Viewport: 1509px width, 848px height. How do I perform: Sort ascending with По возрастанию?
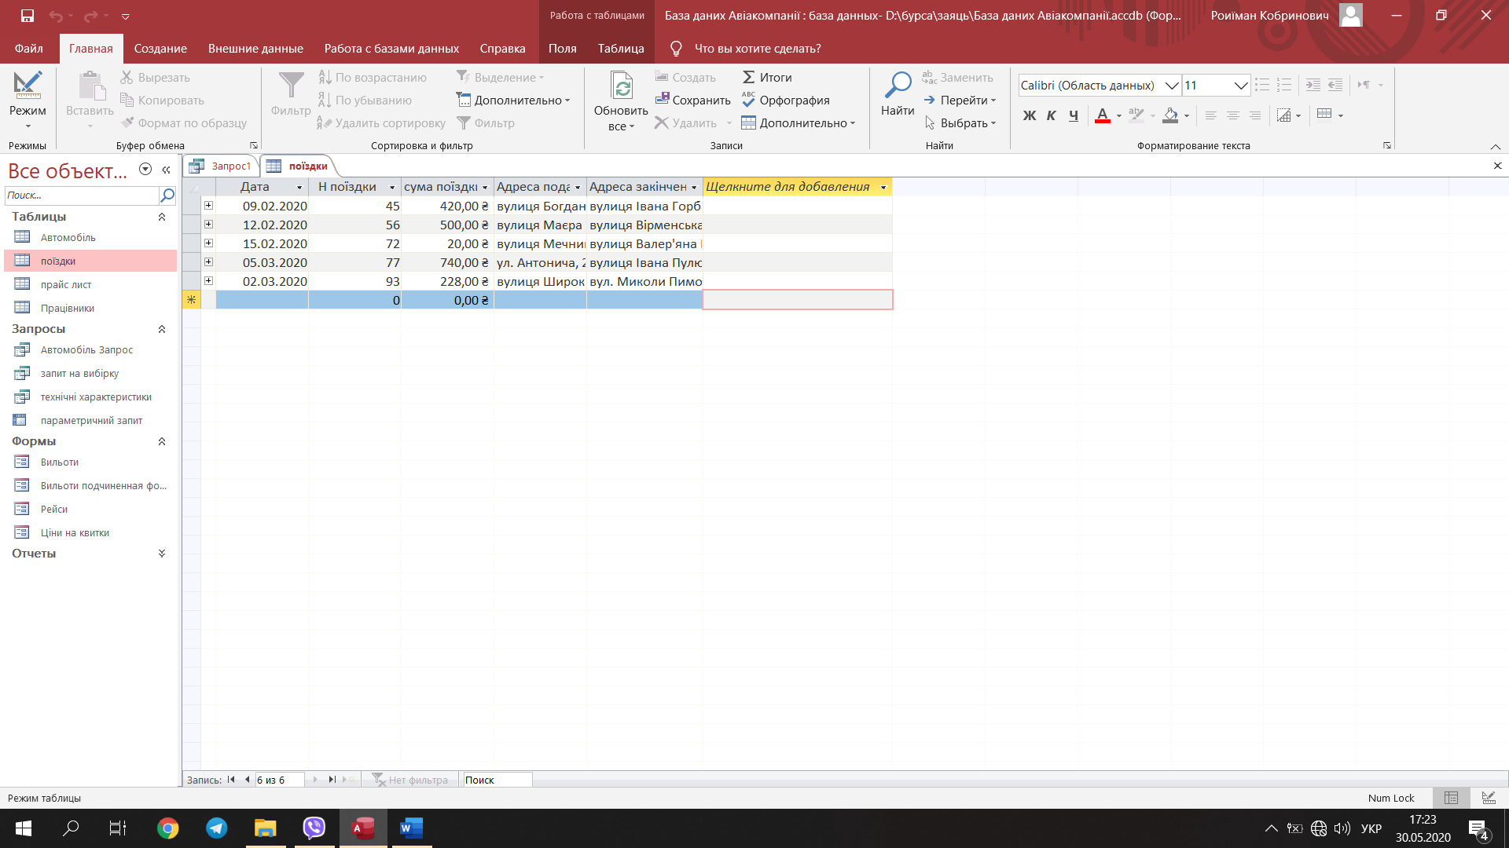(x=373, y=77)
